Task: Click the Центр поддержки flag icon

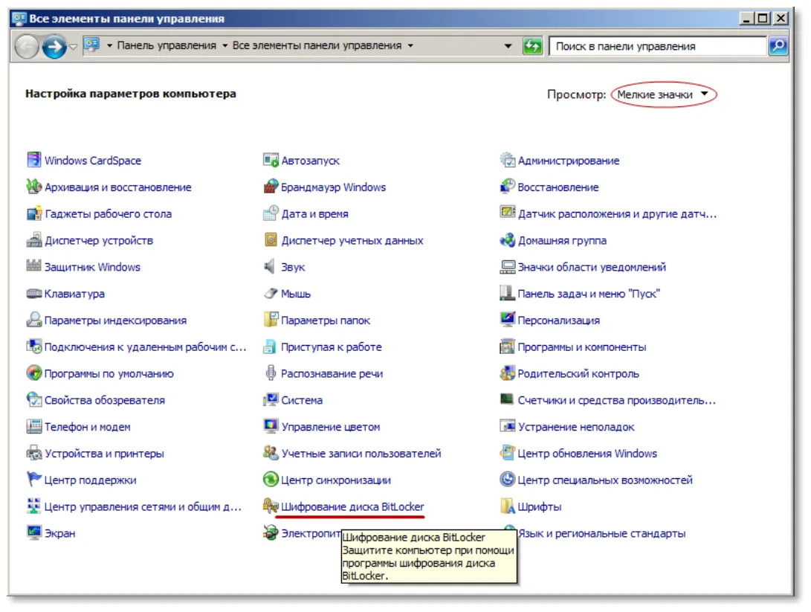Action: (34, 479)
